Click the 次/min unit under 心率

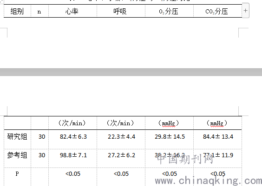(72, 123)
